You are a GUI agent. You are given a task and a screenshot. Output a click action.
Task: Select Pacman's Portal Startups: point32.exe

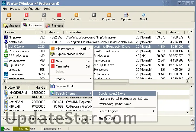click(x=124, y=99)
